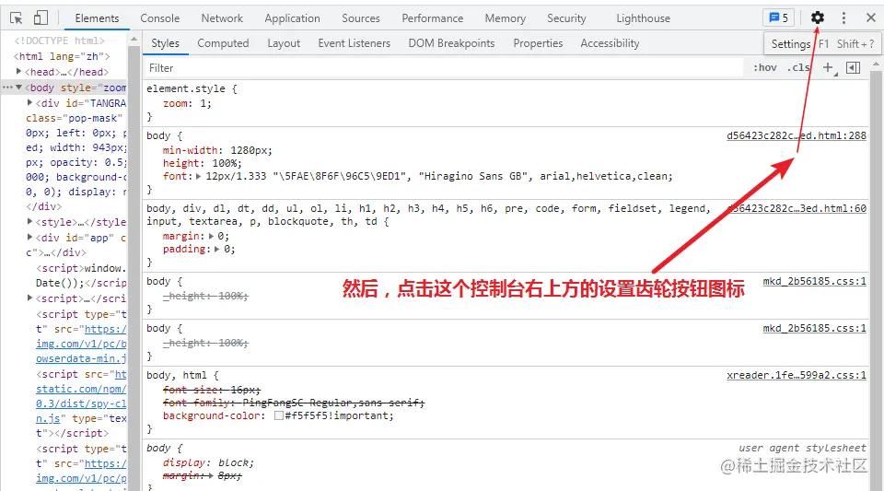Select the Event Listeners sub-tab

(x=354, y=43)
